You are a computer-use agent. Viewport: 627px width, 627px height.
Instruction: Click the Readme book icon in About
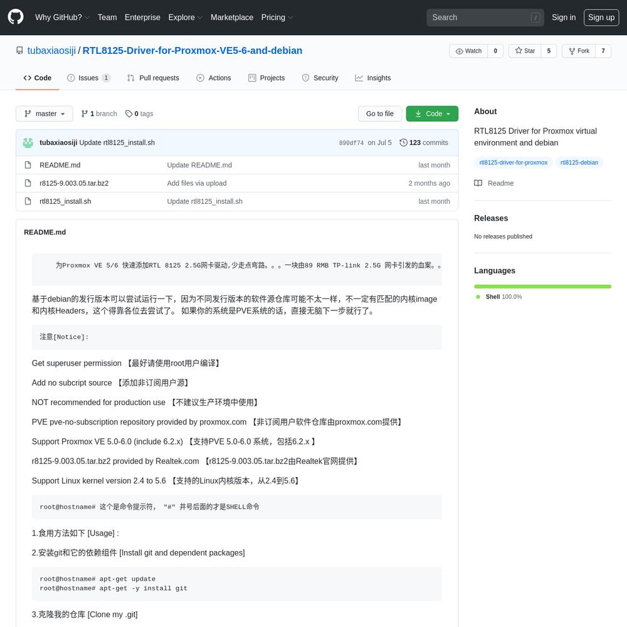pyautogui.click(x=478, y=183)
